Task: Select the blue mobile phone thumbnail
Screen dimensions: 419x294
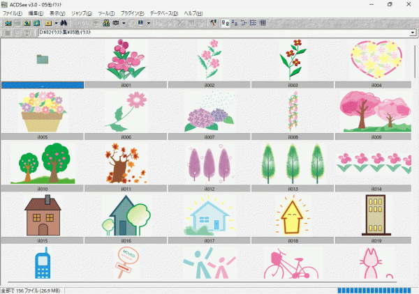Action: tap(43, 263)
